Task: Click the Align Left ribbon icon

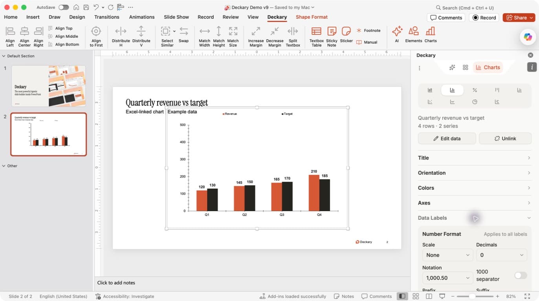Action: click(x=10, y=31)
